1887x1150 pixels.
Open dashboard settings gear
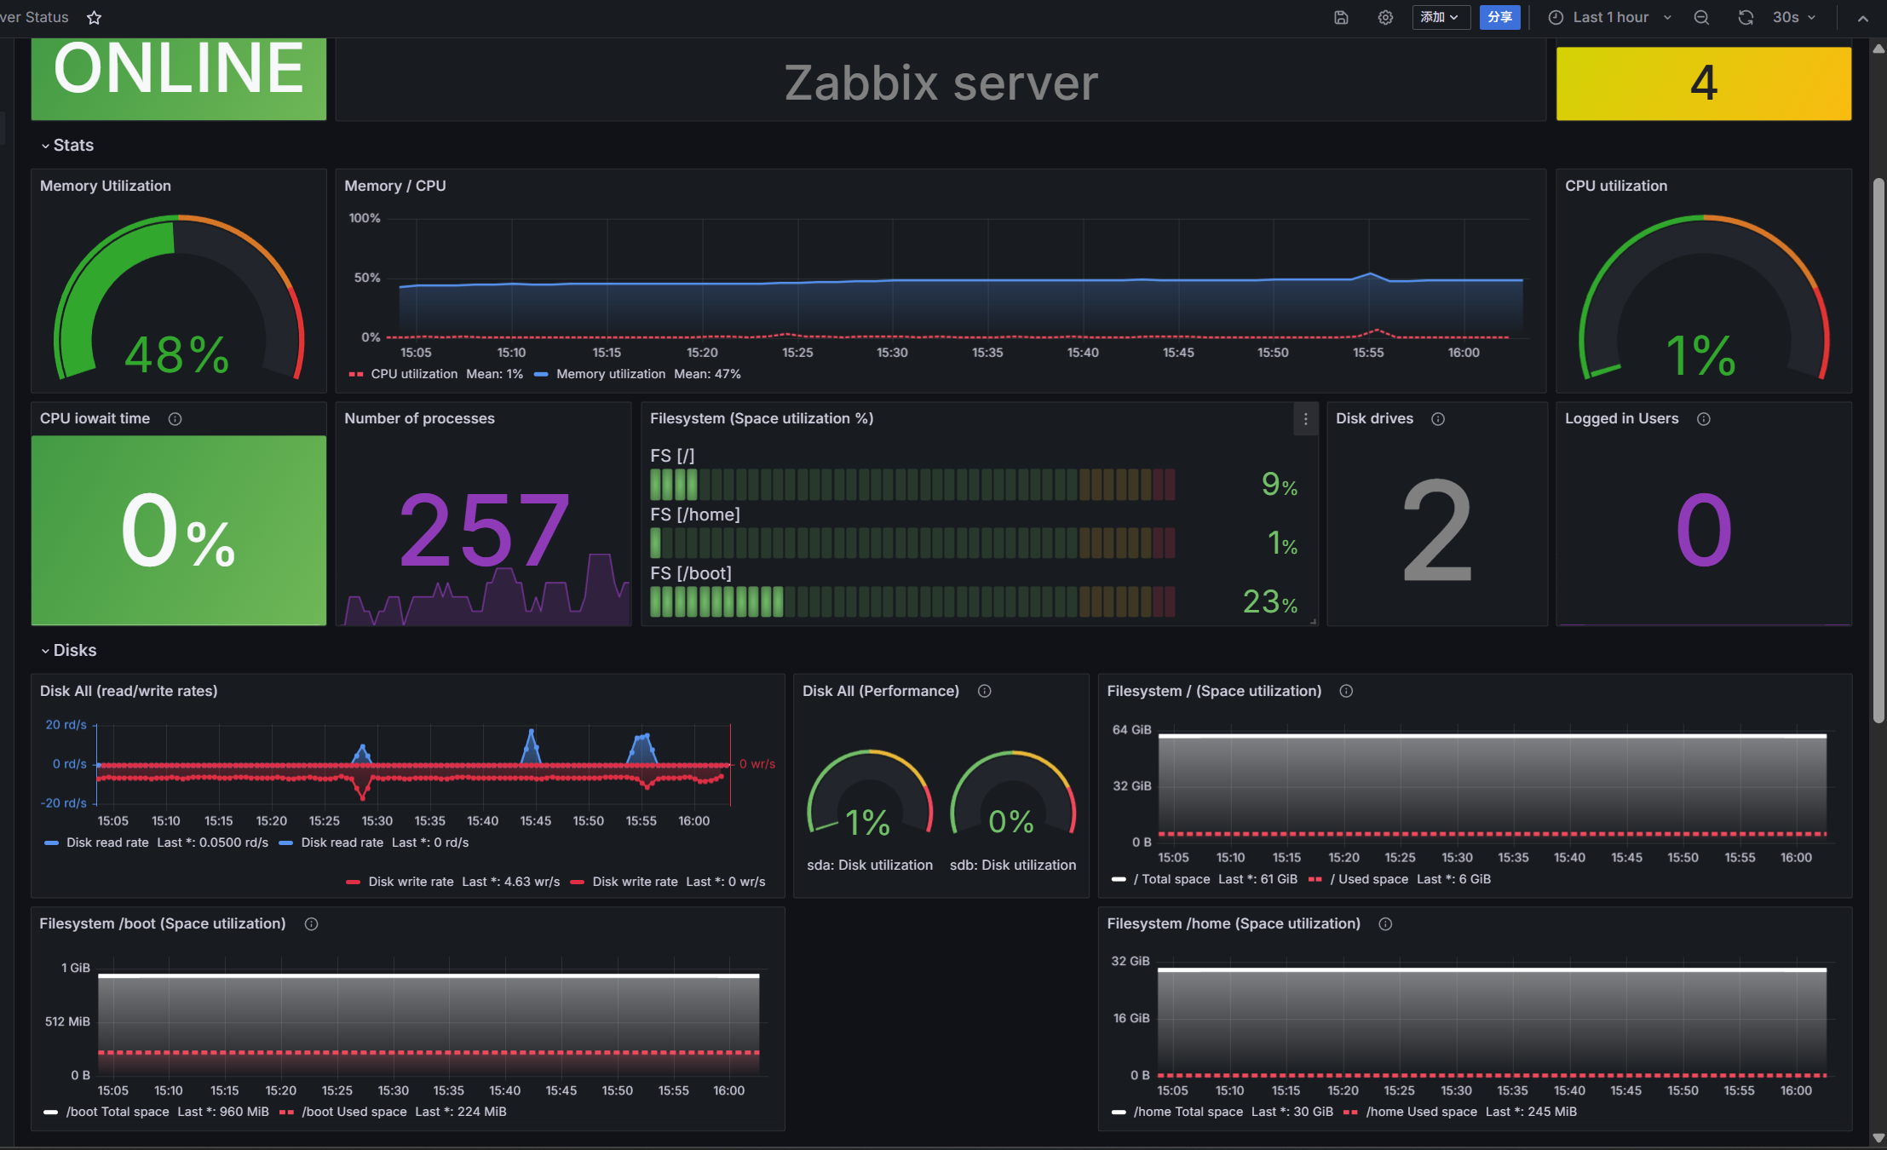pos(1385,17)
